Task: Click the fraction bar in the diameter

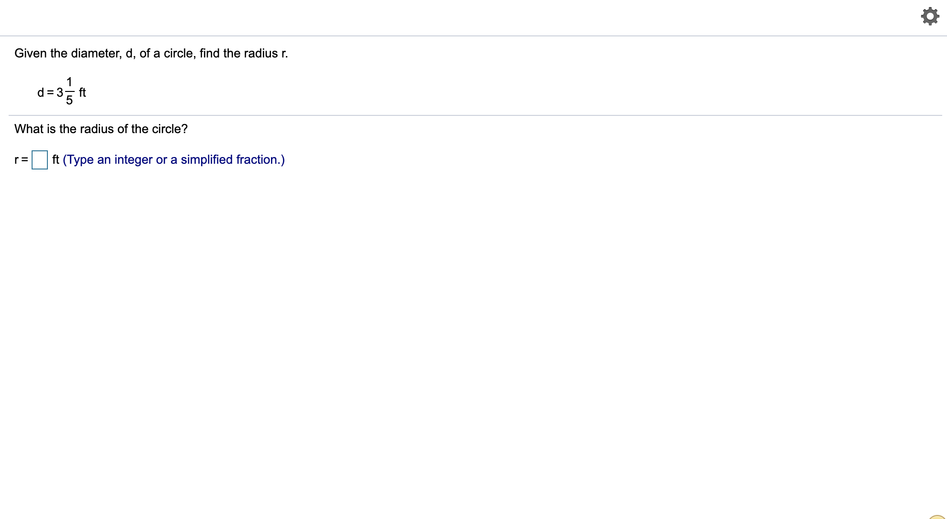Action: coord(69,91)
